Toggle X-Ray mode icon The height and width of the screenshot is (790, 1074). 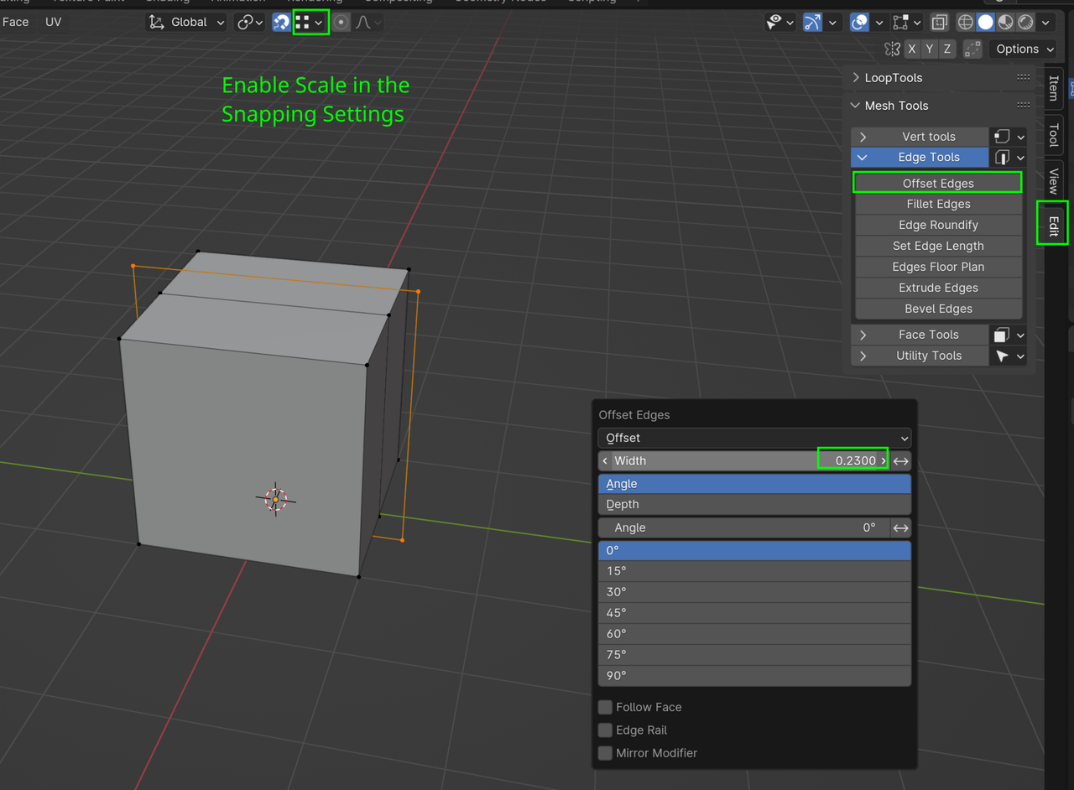tap(939, 22)
